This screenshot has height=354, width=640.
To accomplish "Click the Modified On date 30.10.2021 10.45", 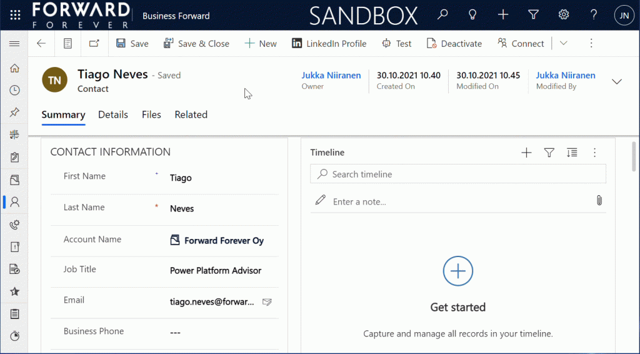I will (488, 76).
